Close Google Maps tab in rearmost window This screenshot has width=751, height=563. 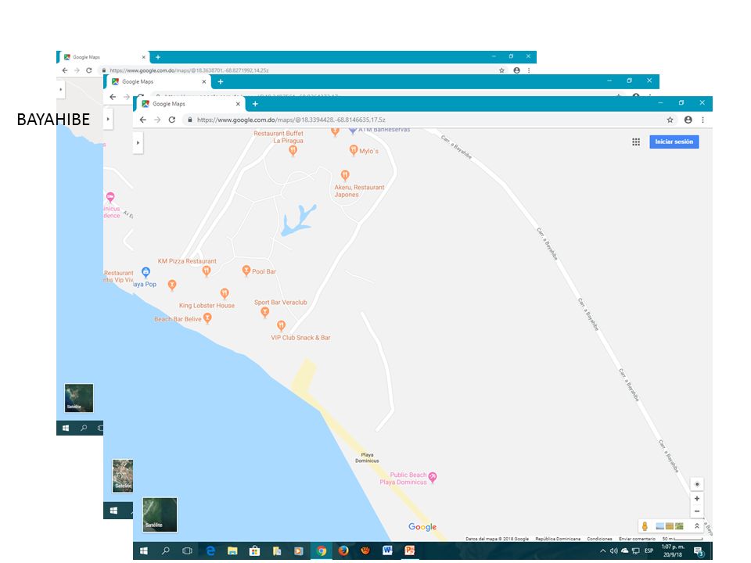coord(143,57)
